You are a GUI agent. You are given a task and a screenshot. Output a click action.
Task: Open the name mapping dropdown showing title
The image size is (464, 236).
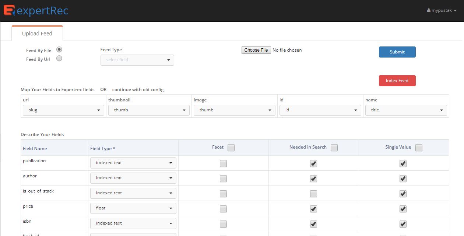click(x=406, y=110)
